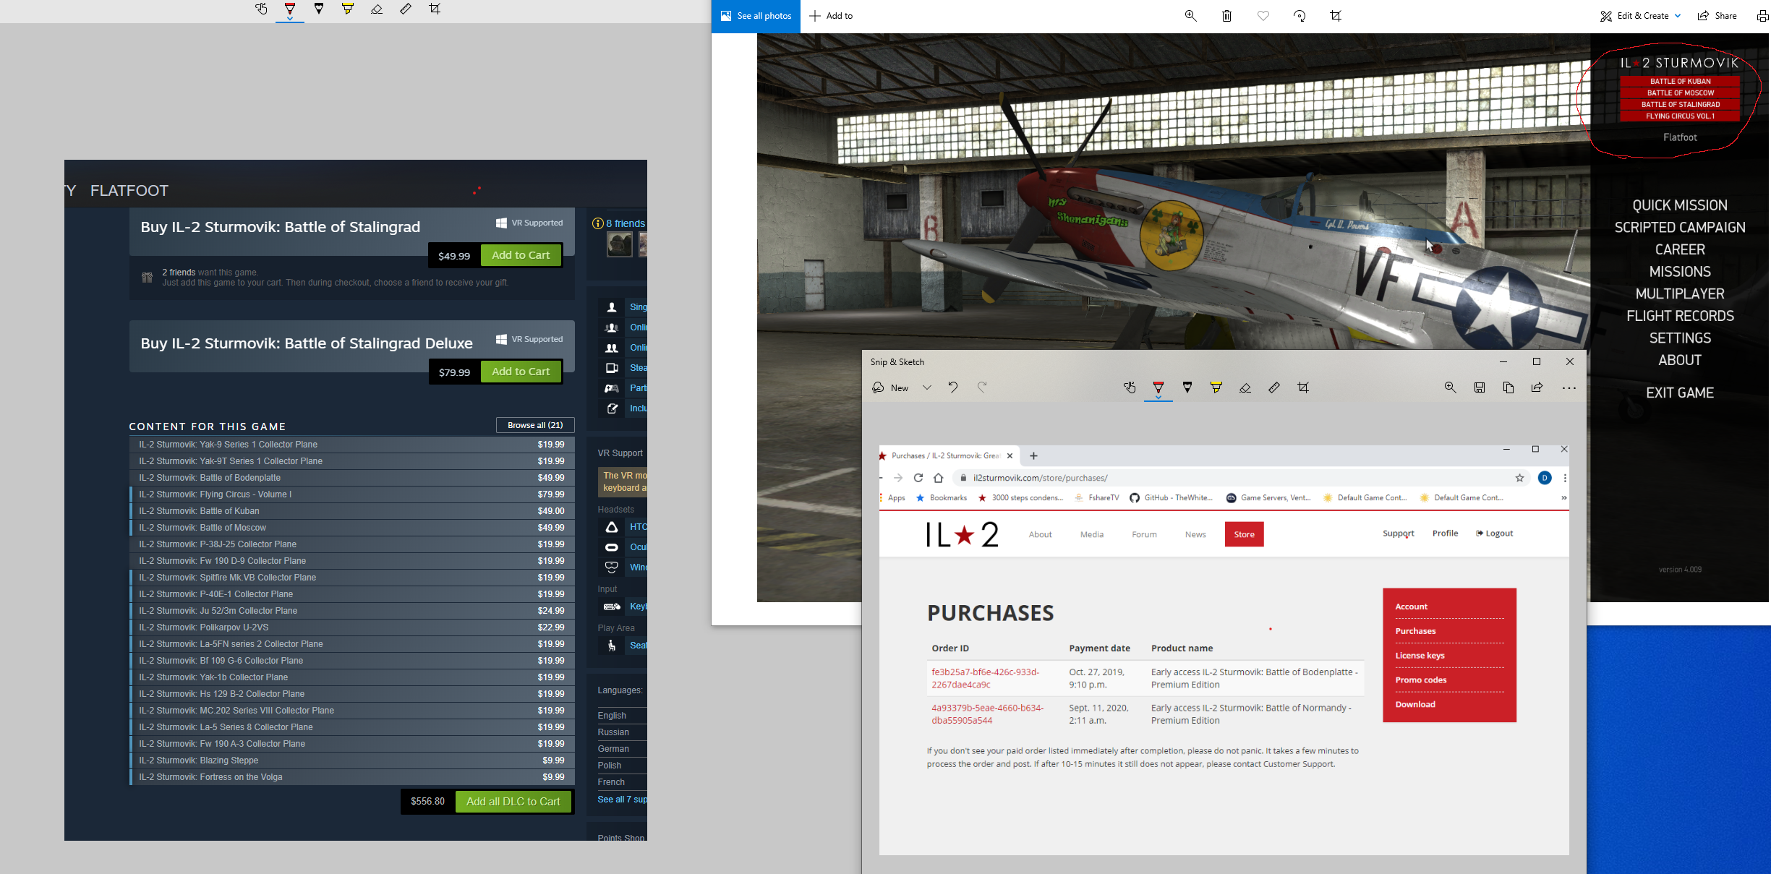Click order ID starting with fe3b25a7

click(985, 678)
